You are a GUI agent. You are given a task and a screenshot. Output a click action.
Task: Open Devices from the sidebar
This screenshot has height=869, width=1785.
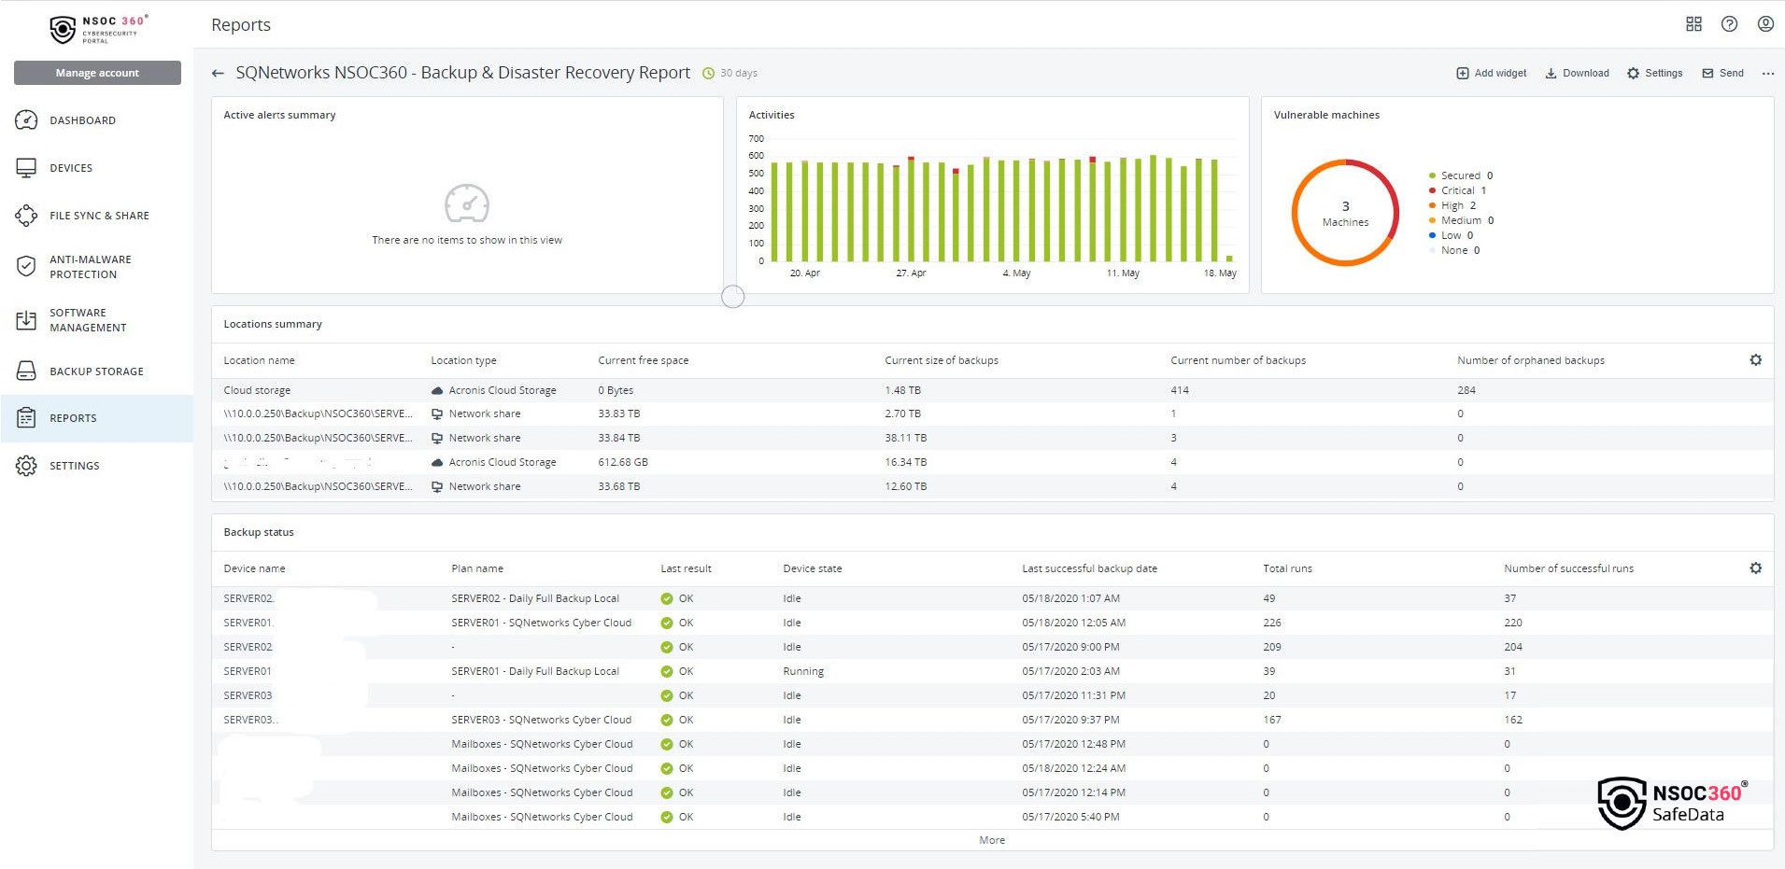click(x=71, y=168)
